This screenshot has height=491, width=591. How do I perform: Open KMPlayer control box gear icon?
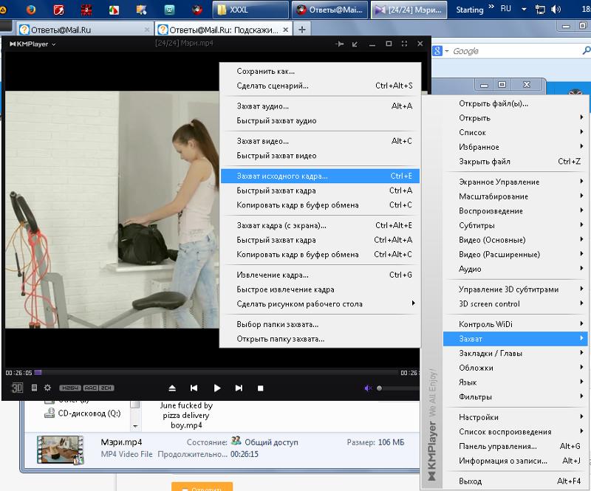[47, 388]
